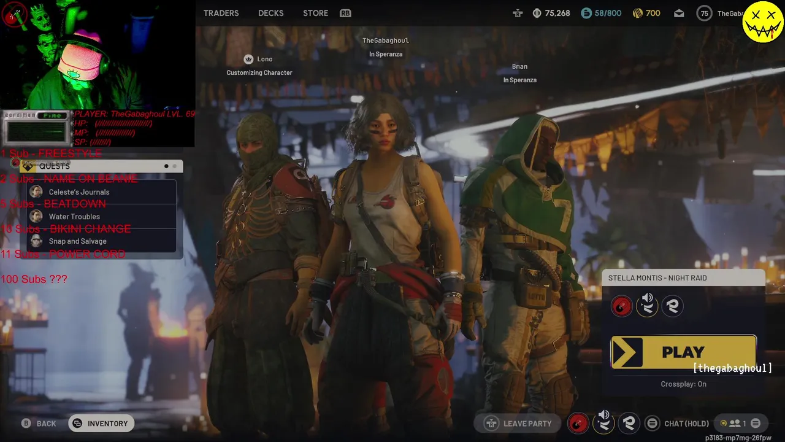Viewport: 785px width, 442px height.
Task: Click the raider figure icon in top bar
Action: (x=518, y=13)
